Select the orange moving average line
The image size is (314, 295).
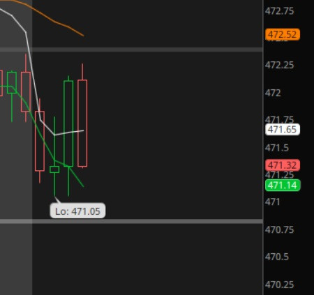pyautogui.click(x=55, y=22)
